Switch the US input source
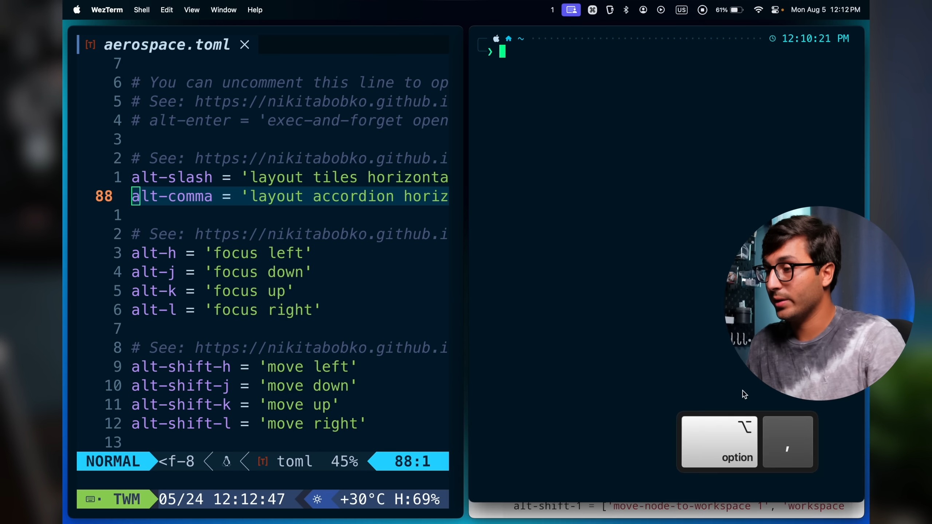The width and height of the screenshot is (932, 524). [x=681, y=10]
